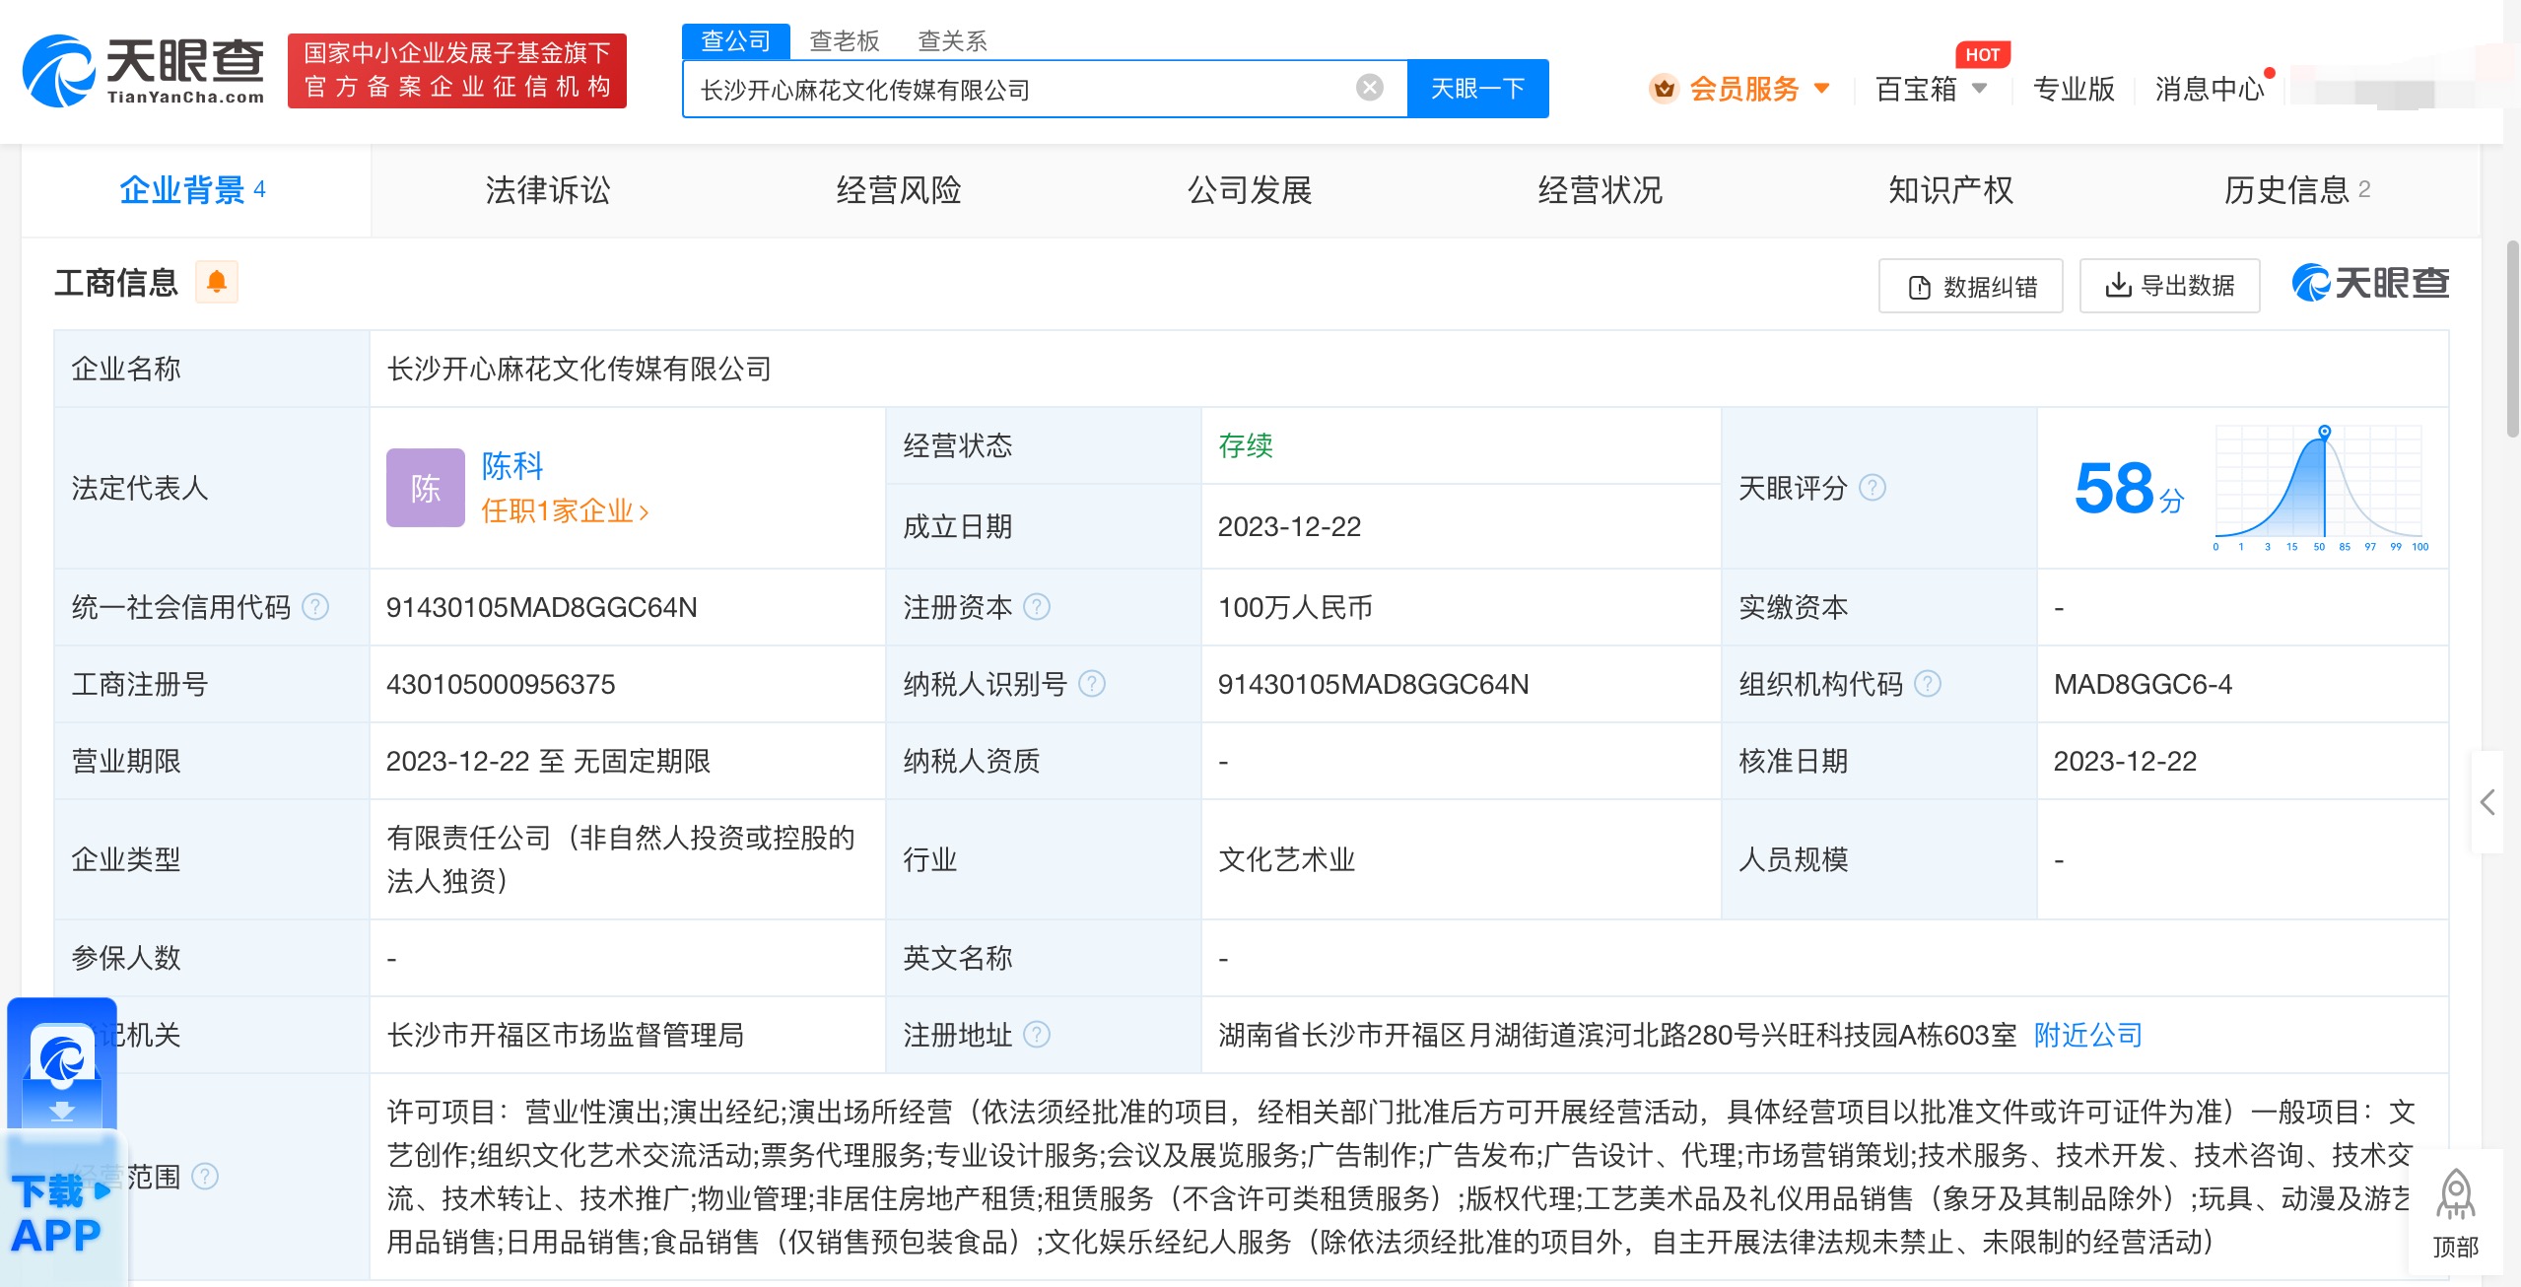2521x1287 pixels.
Task: Click the 存续 status value
Action: [x=1246, y=445]
